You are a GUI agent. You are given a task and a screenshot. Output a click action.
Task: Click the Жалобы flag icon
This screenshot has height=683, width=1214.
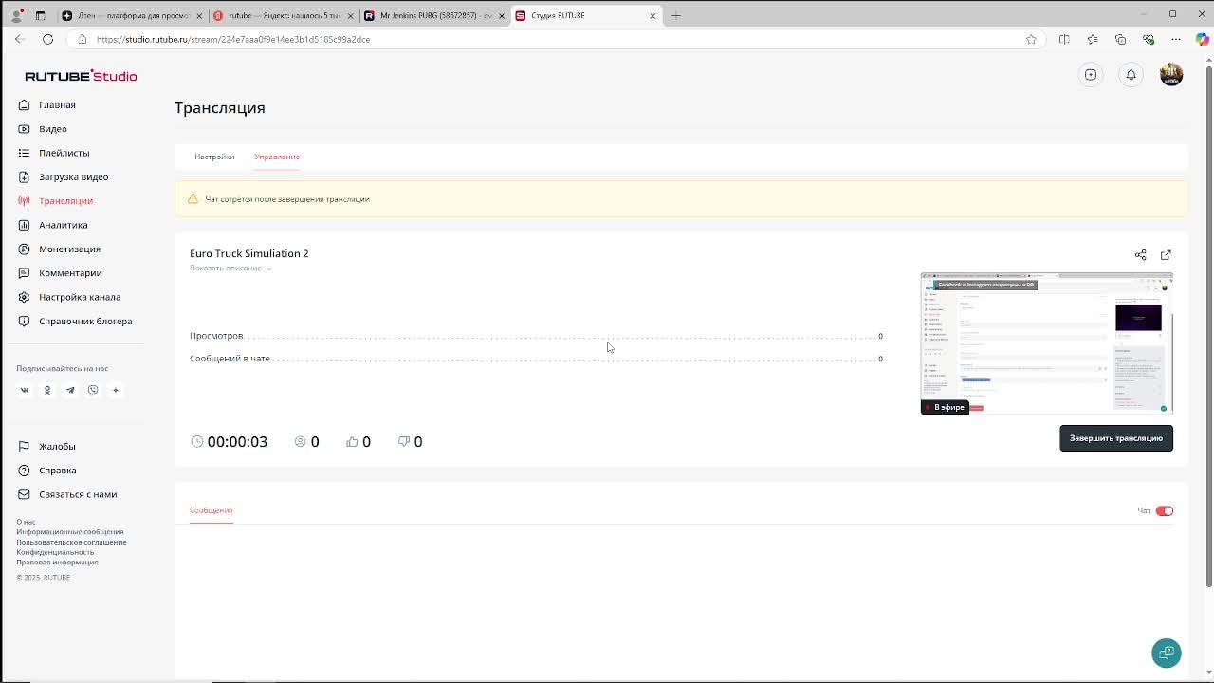[x=24, y=446]
